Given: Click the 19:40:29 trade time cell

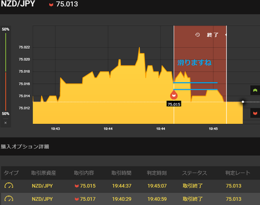Looking at the screenshot, I should click(122, 199).
